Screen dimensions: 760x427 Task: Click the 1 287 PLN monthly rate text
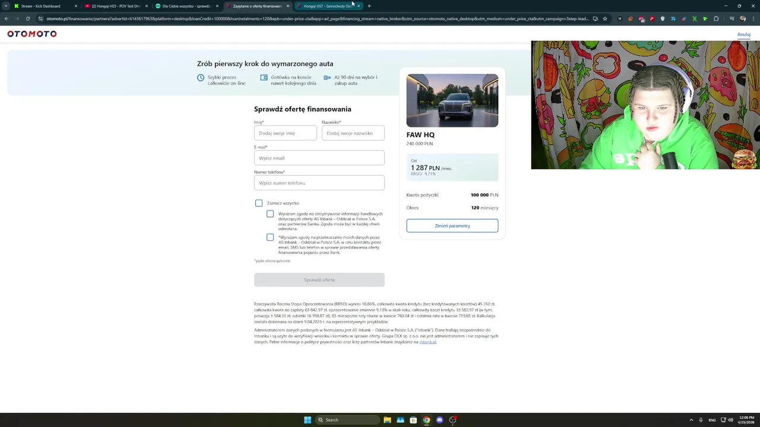tap(425, 168)
